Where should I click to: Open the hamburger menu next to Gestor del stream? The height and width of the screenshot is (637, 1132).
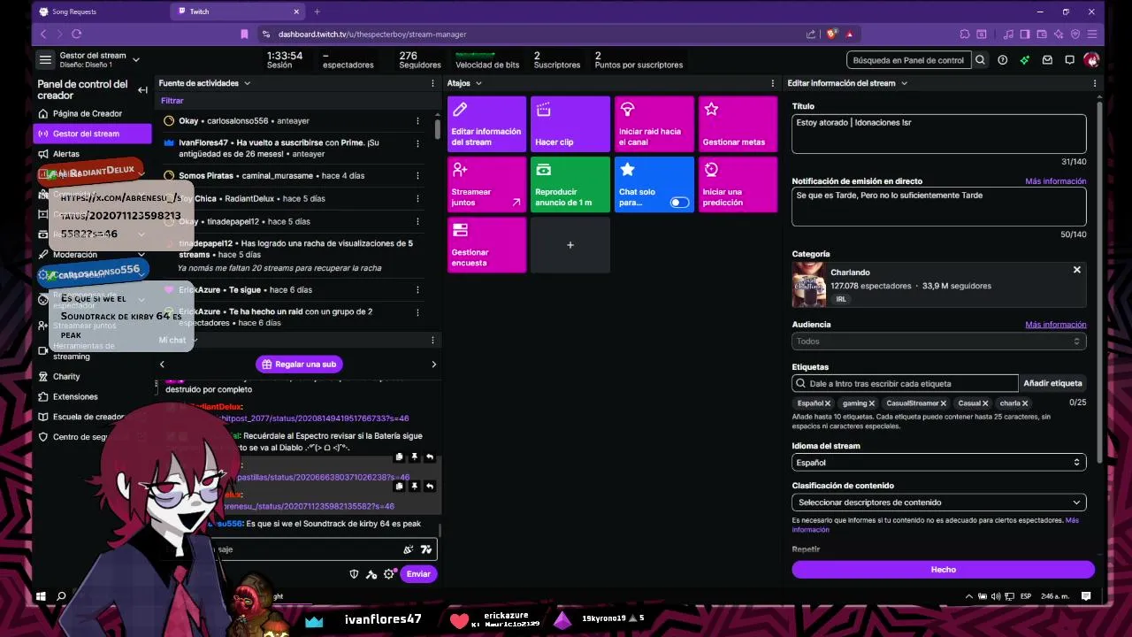(x=45, y=60)
